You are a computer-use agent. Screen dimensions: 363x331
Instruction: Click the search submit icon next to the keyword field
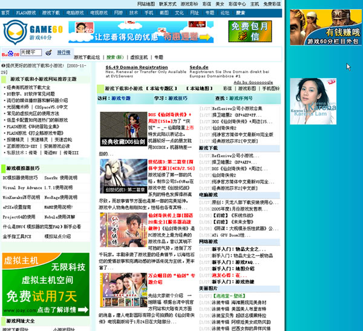[48, 53]
